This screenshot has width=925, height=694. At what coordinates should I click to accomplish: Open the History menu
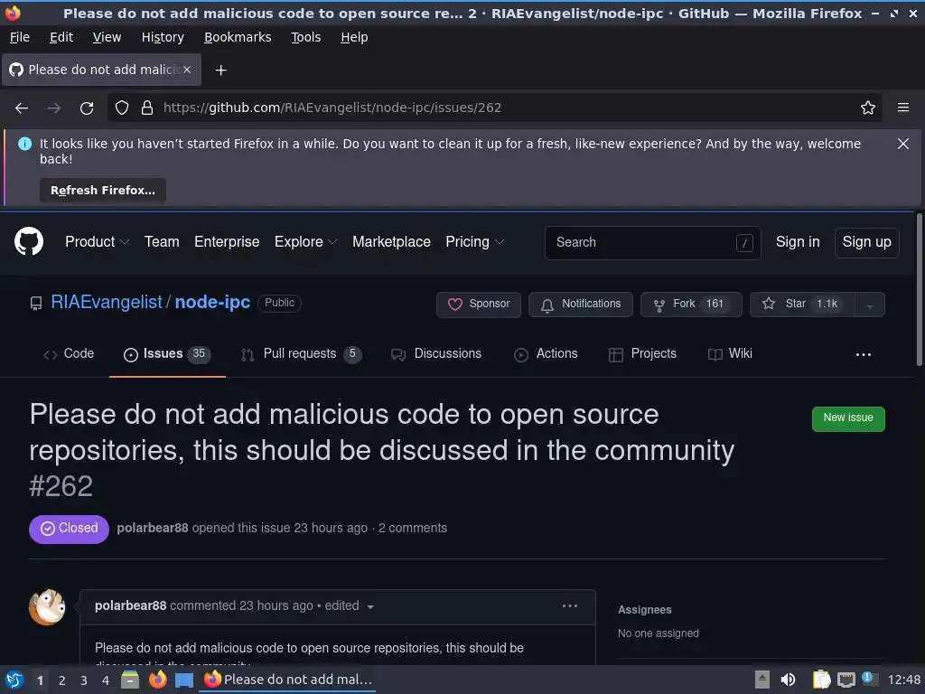pos(163,37)
